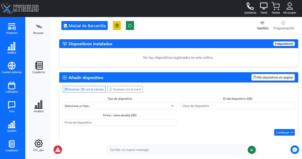The height and width of the screenshot is (159, 302).
Task: Open Fuentes externas globe icon
Action: (x=12, y=68)
